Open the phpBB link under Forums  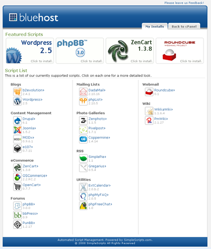point(29,204)
